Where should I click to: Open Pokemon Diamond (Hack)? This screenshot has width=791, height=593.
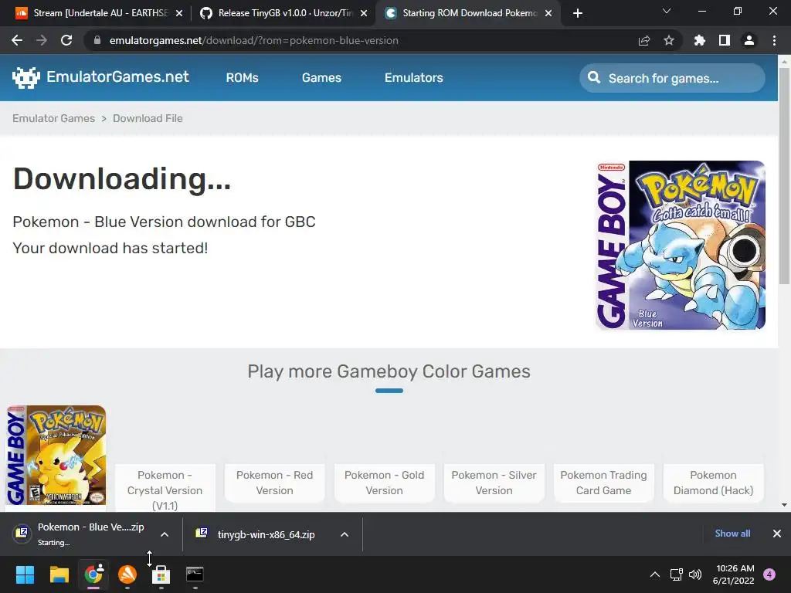pos(713,483)
